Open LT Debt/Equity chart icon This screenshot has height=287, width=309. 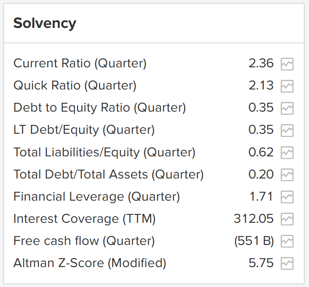287,130
